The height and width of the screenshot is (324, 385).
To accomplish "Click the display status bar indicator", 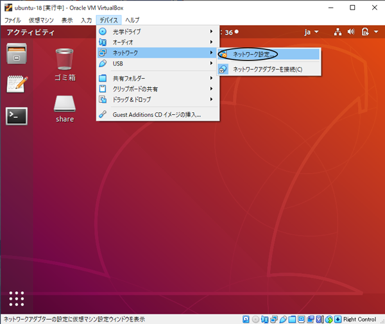I will click(x=301, y=319).
